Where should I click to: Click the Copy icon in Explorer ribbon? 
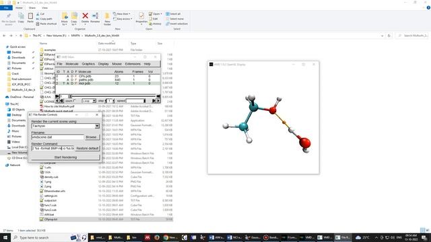click(x=21, y=16)
